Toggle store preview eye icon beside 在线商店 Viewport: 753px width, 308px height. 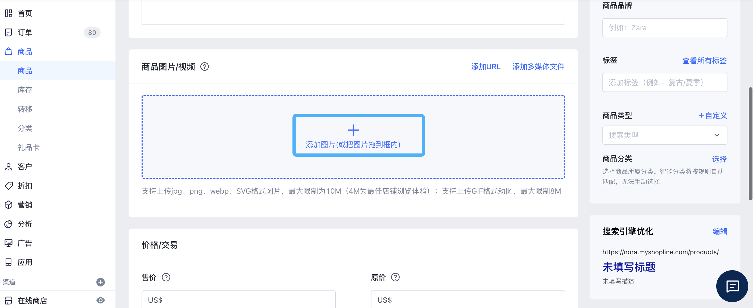pyautogui.click(x=101, y=300)
